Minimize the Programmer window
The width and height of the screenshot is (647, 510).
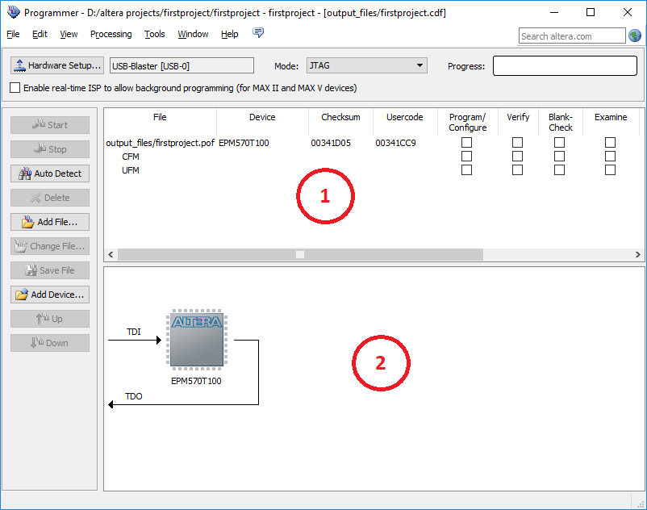[553, 12]
